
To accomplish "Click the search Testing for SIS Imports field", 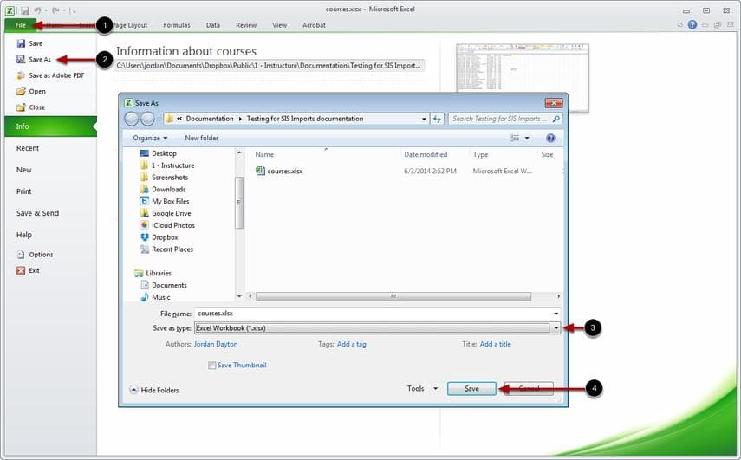I will 505,119.
